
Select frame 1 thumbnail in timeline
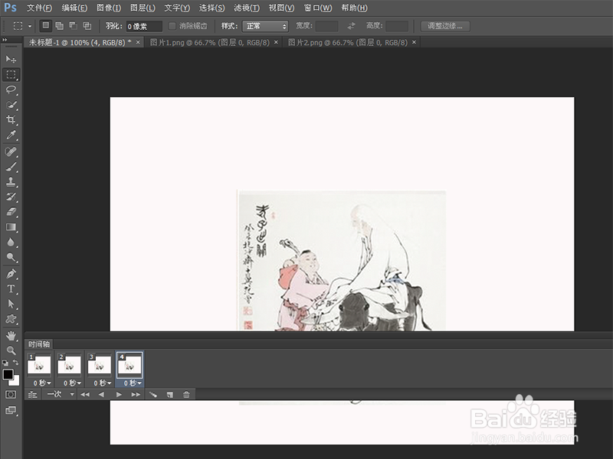click(39, 366)
